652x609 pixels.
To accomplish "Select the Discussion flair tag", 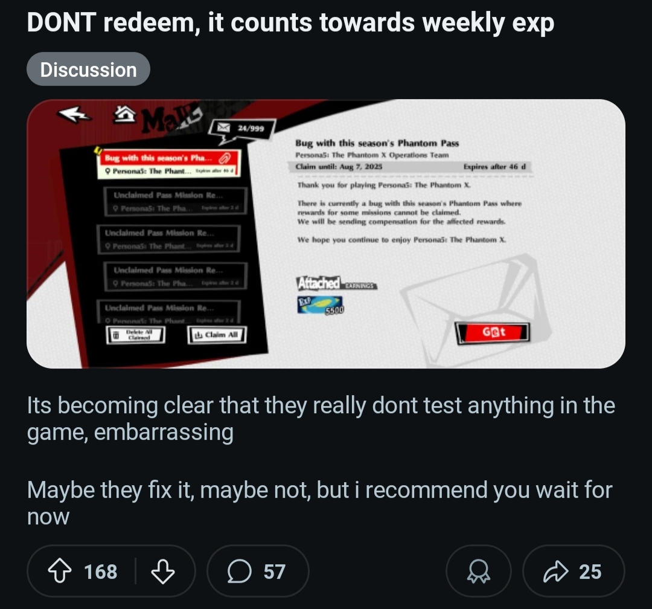I will pyautogui.click(x=89, y=69).
